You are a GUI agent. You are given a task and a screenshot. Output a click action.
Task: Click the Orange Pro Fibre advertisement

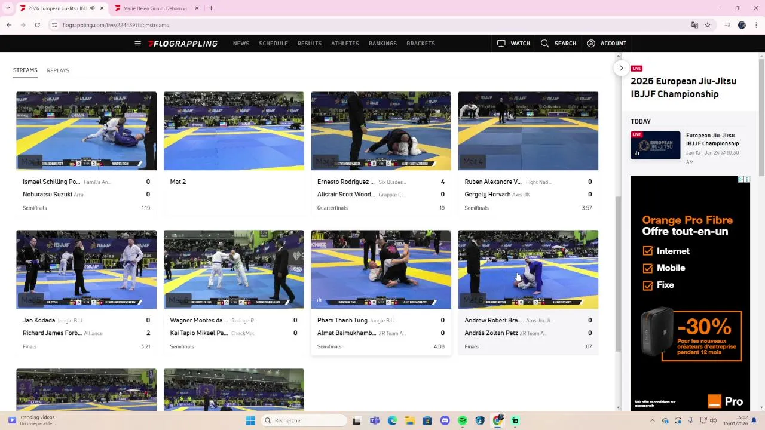coord(690,293)
